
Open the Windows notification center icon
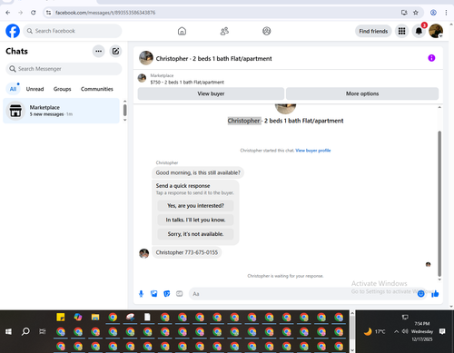442,331
